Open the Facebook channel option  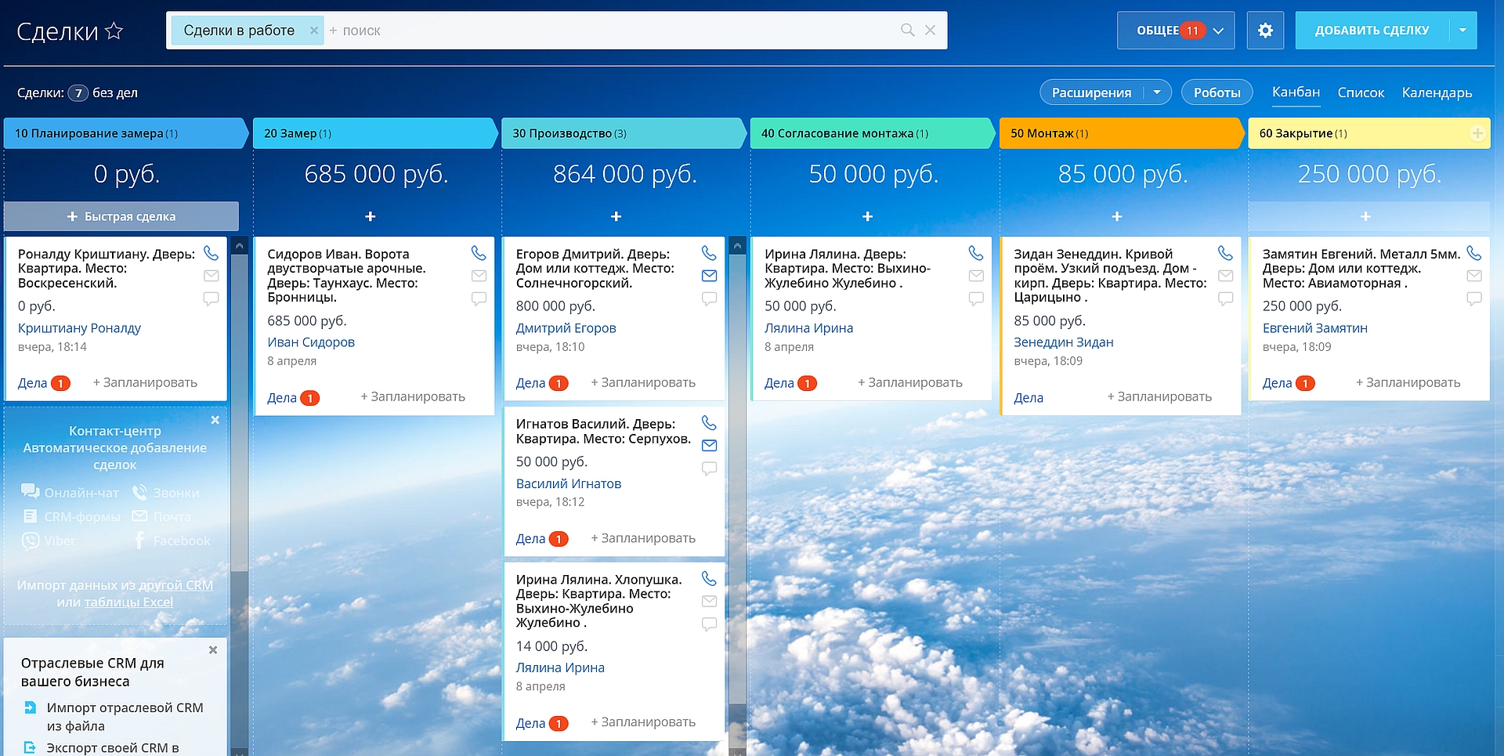(172, 541)
